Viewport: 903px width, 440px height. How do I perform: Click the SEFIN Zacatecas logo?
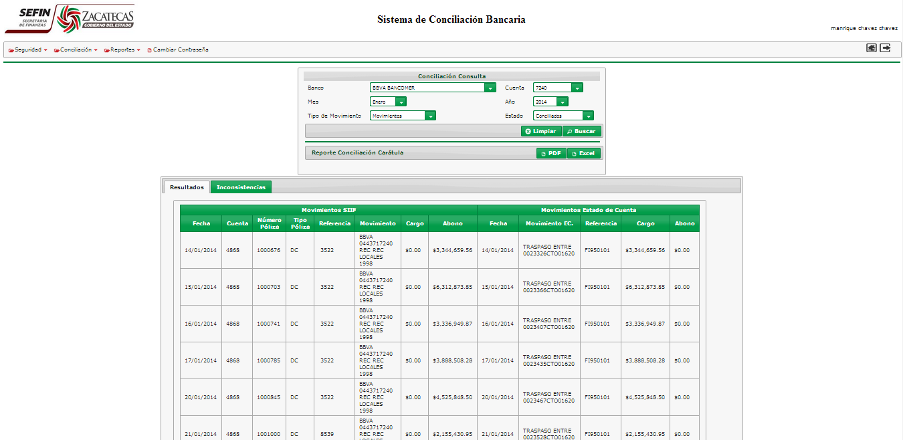70,18
